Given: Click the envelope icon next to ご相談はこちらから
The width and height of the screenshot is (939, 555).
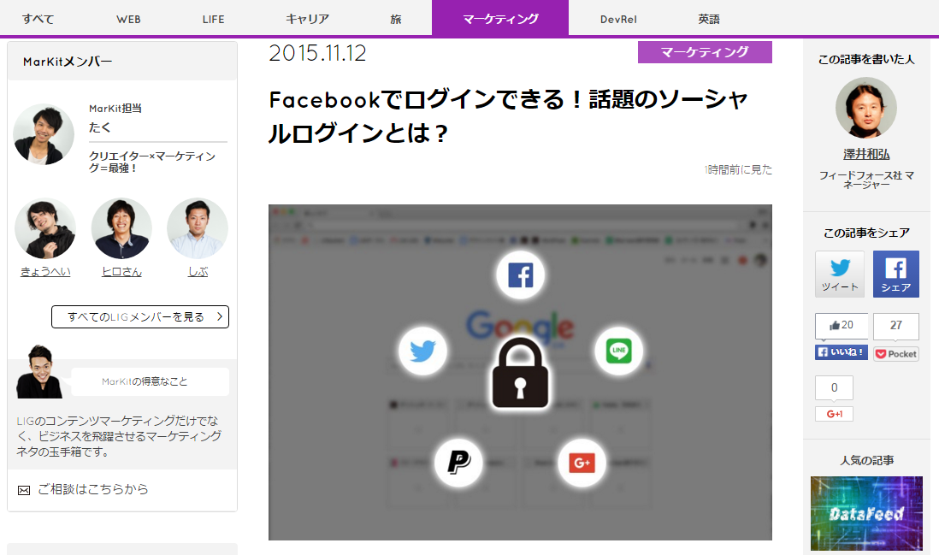Looking at the screenshot, I should [x=24, y=490].
